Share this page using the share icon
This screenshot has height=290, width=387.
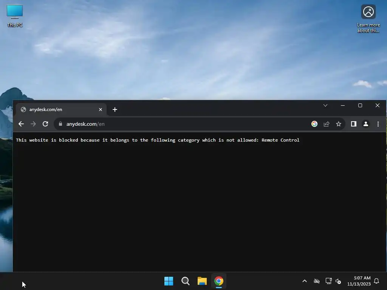(327, 124)
